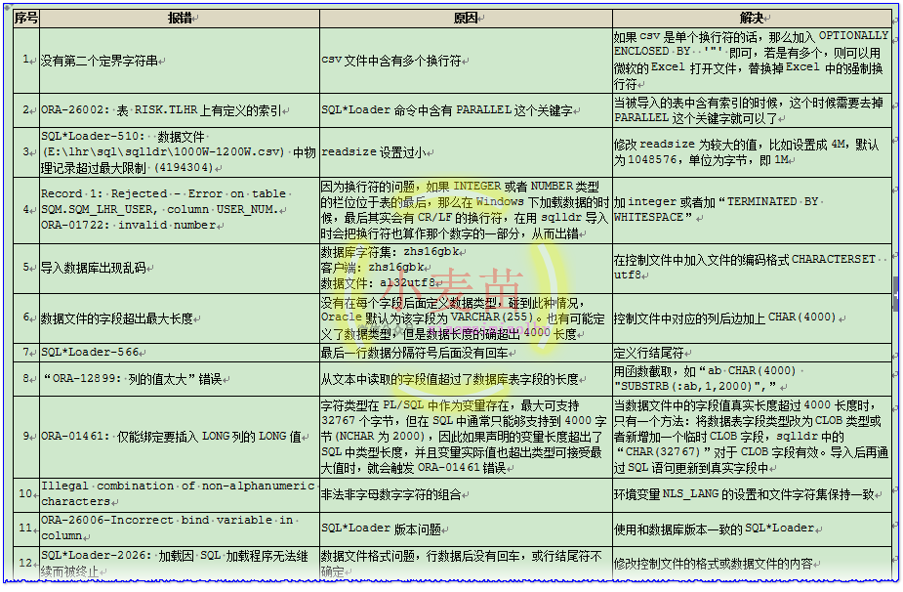Image resolution: width=903 pixels, height=592 pixels.
Task: Click the 数据库字符集: zhs16gbk cell
Action: tap(466, 268)
